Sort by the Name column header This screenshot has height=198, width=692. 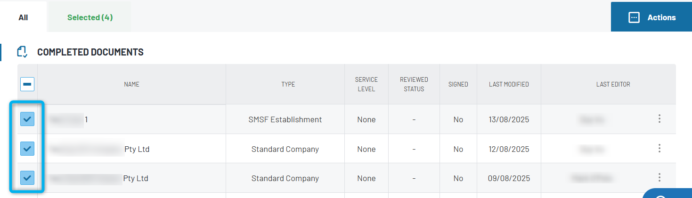click(131, 84)
